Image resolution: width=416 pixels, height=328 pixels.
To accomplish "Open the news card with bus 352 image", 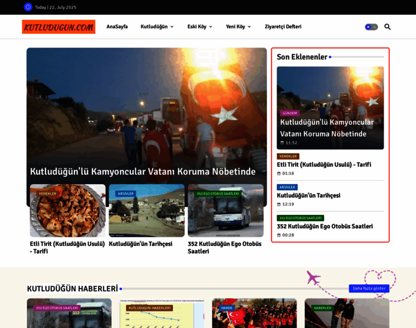I will (x=70, y=313).
